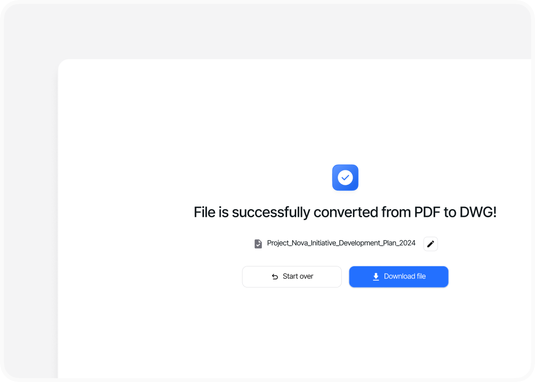Select the document file icon beside the filename
The width and height of the screenshot is (535, 382).
coord(258,243)
